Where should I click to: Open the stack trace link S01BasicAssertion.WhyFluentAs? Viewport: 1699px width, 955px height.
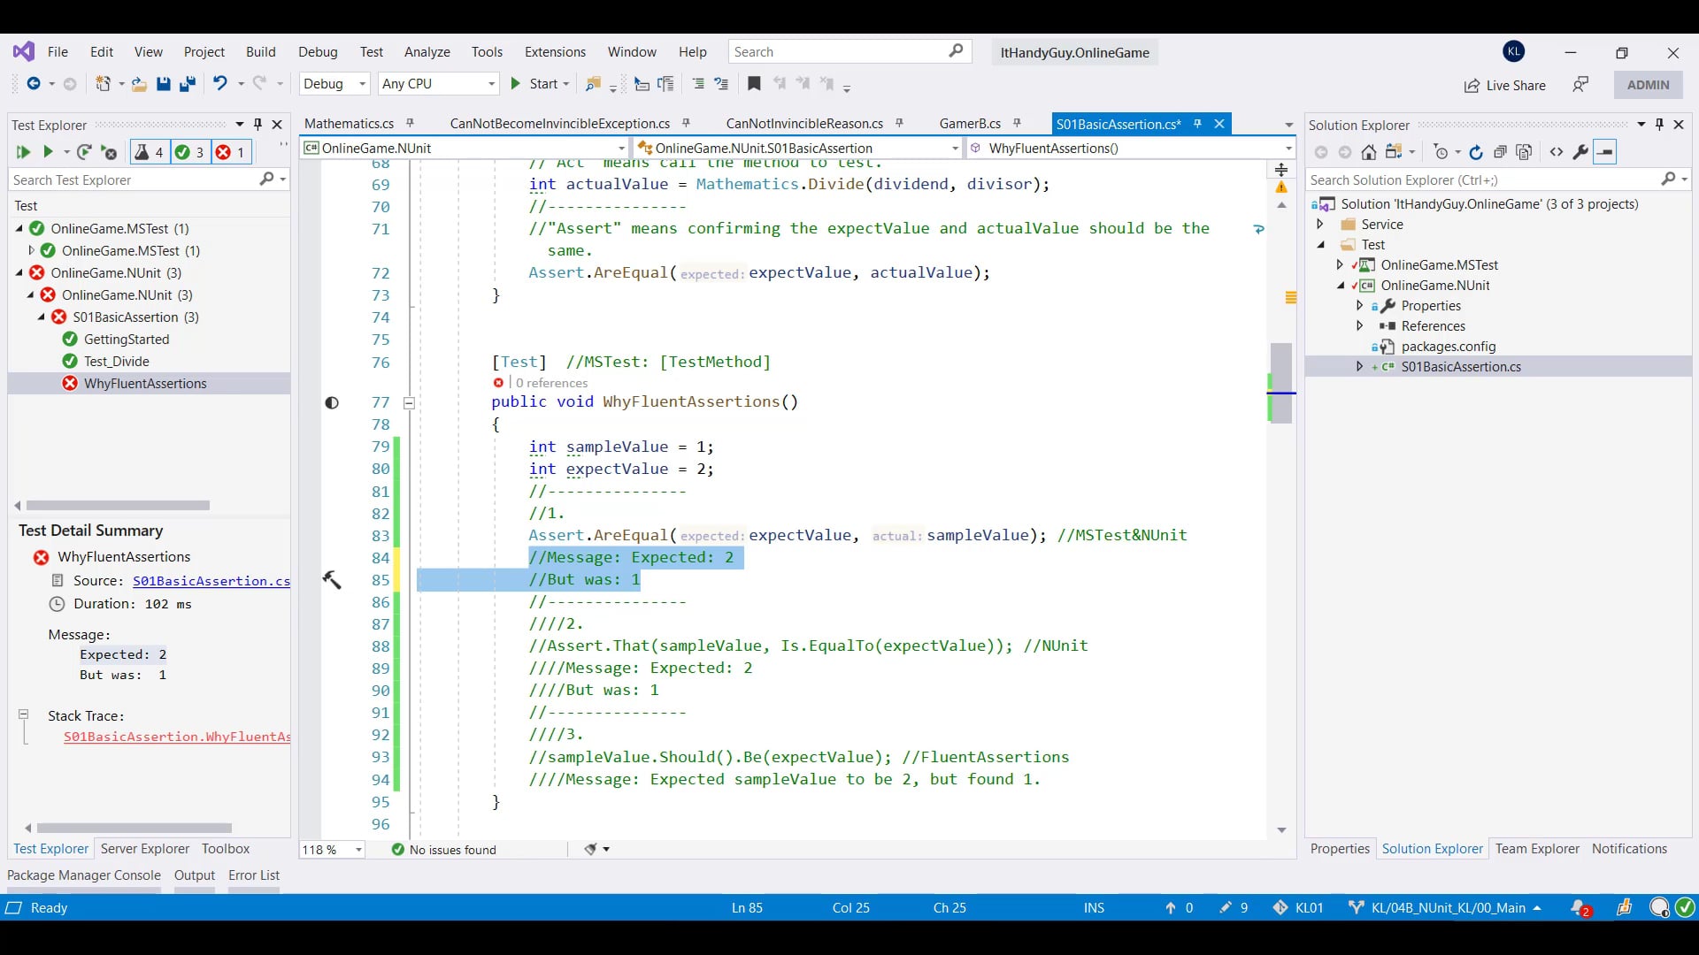point(175,737)
